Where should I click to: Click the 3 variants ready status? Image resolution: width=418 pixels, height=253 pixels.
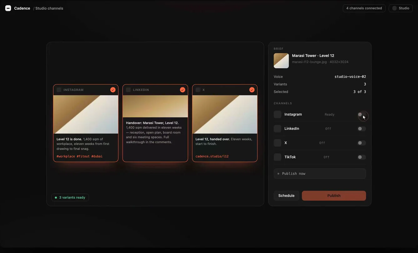click(70, 198)
